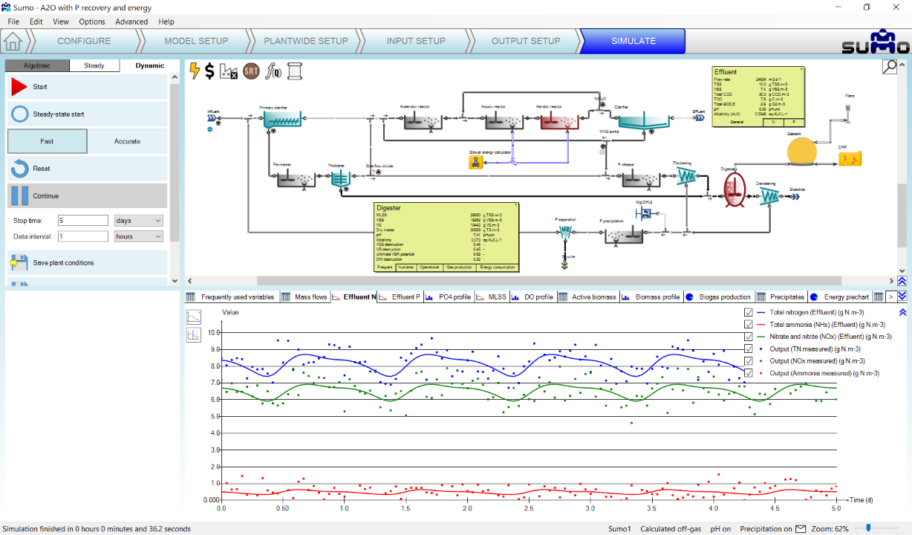Select the Thickening unit icon
The image size is (912, 535).
coord(685,177)
